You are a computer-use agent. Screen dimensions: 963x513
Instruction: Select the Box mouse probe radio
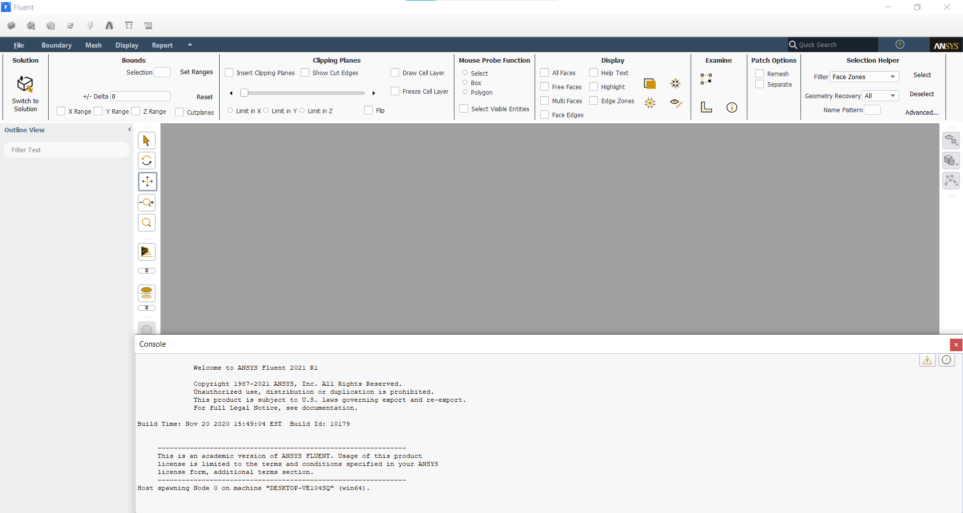pos(465,83)
